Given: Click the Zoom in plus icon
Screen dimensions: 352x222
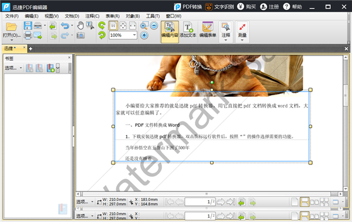Looking at the screenshot, I should coord(144,35).
